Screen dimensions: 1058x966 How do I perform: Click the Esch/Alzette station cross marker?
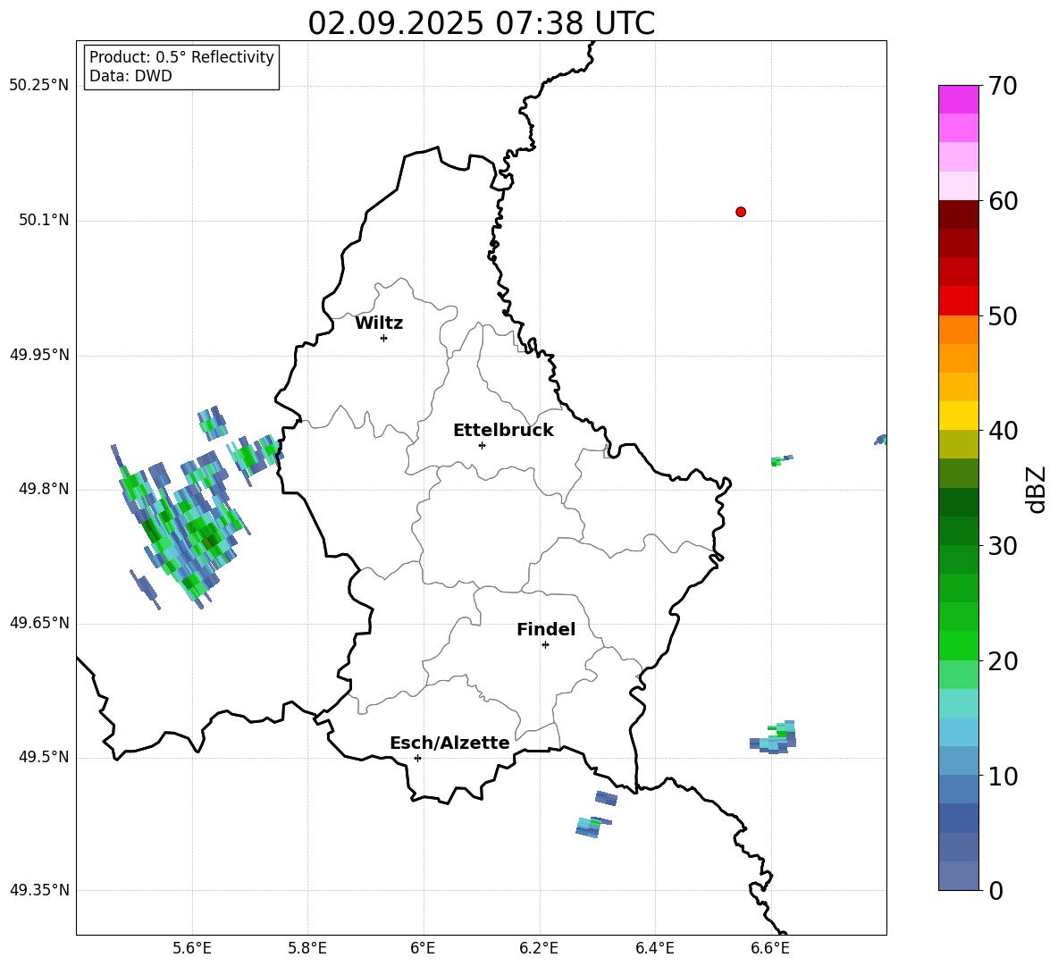[x=417, y=758]
